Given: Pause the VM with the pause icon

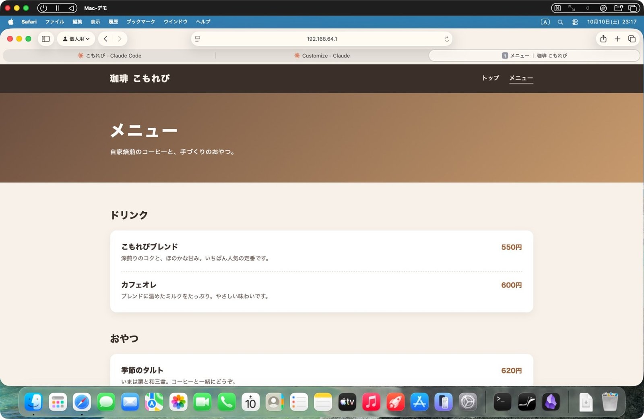Looking at the screenshot, I should (x=58, y=8).
